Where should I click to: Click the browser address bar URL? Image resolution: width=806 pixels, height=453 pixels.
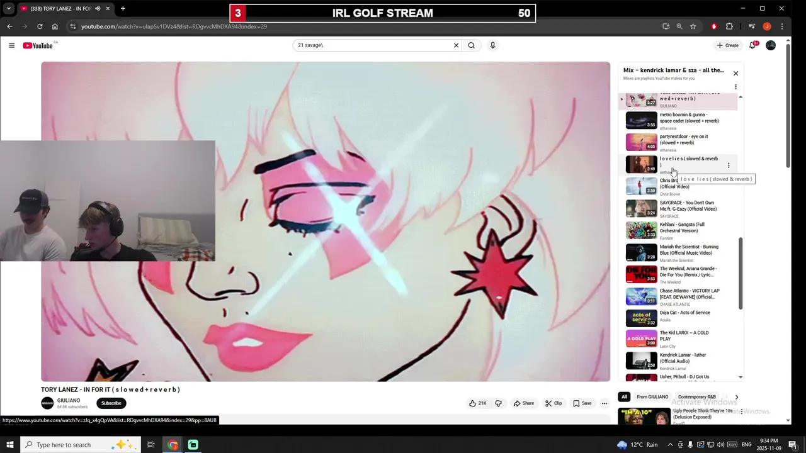tap(174, 26)
